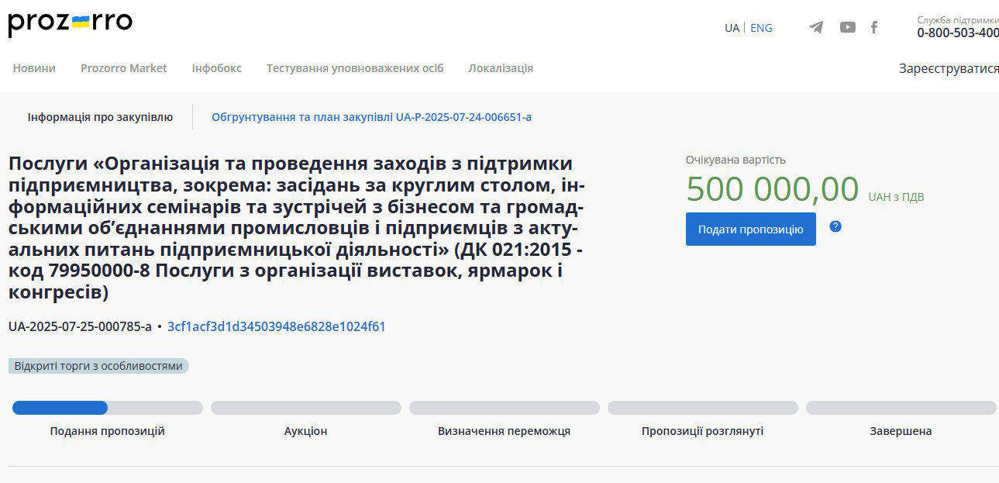Open the Facebook page icon
This screenshot has height=483, width=999.
(x=874, y=27)
